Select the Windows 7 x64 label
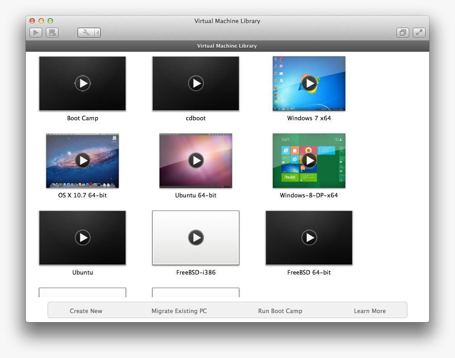455x358 pixels. click(x=309, y=118)
